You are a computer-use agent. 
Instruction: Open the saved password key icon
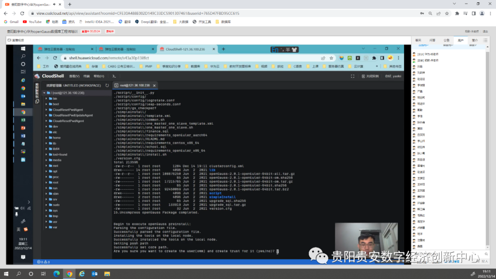[422, 13]
